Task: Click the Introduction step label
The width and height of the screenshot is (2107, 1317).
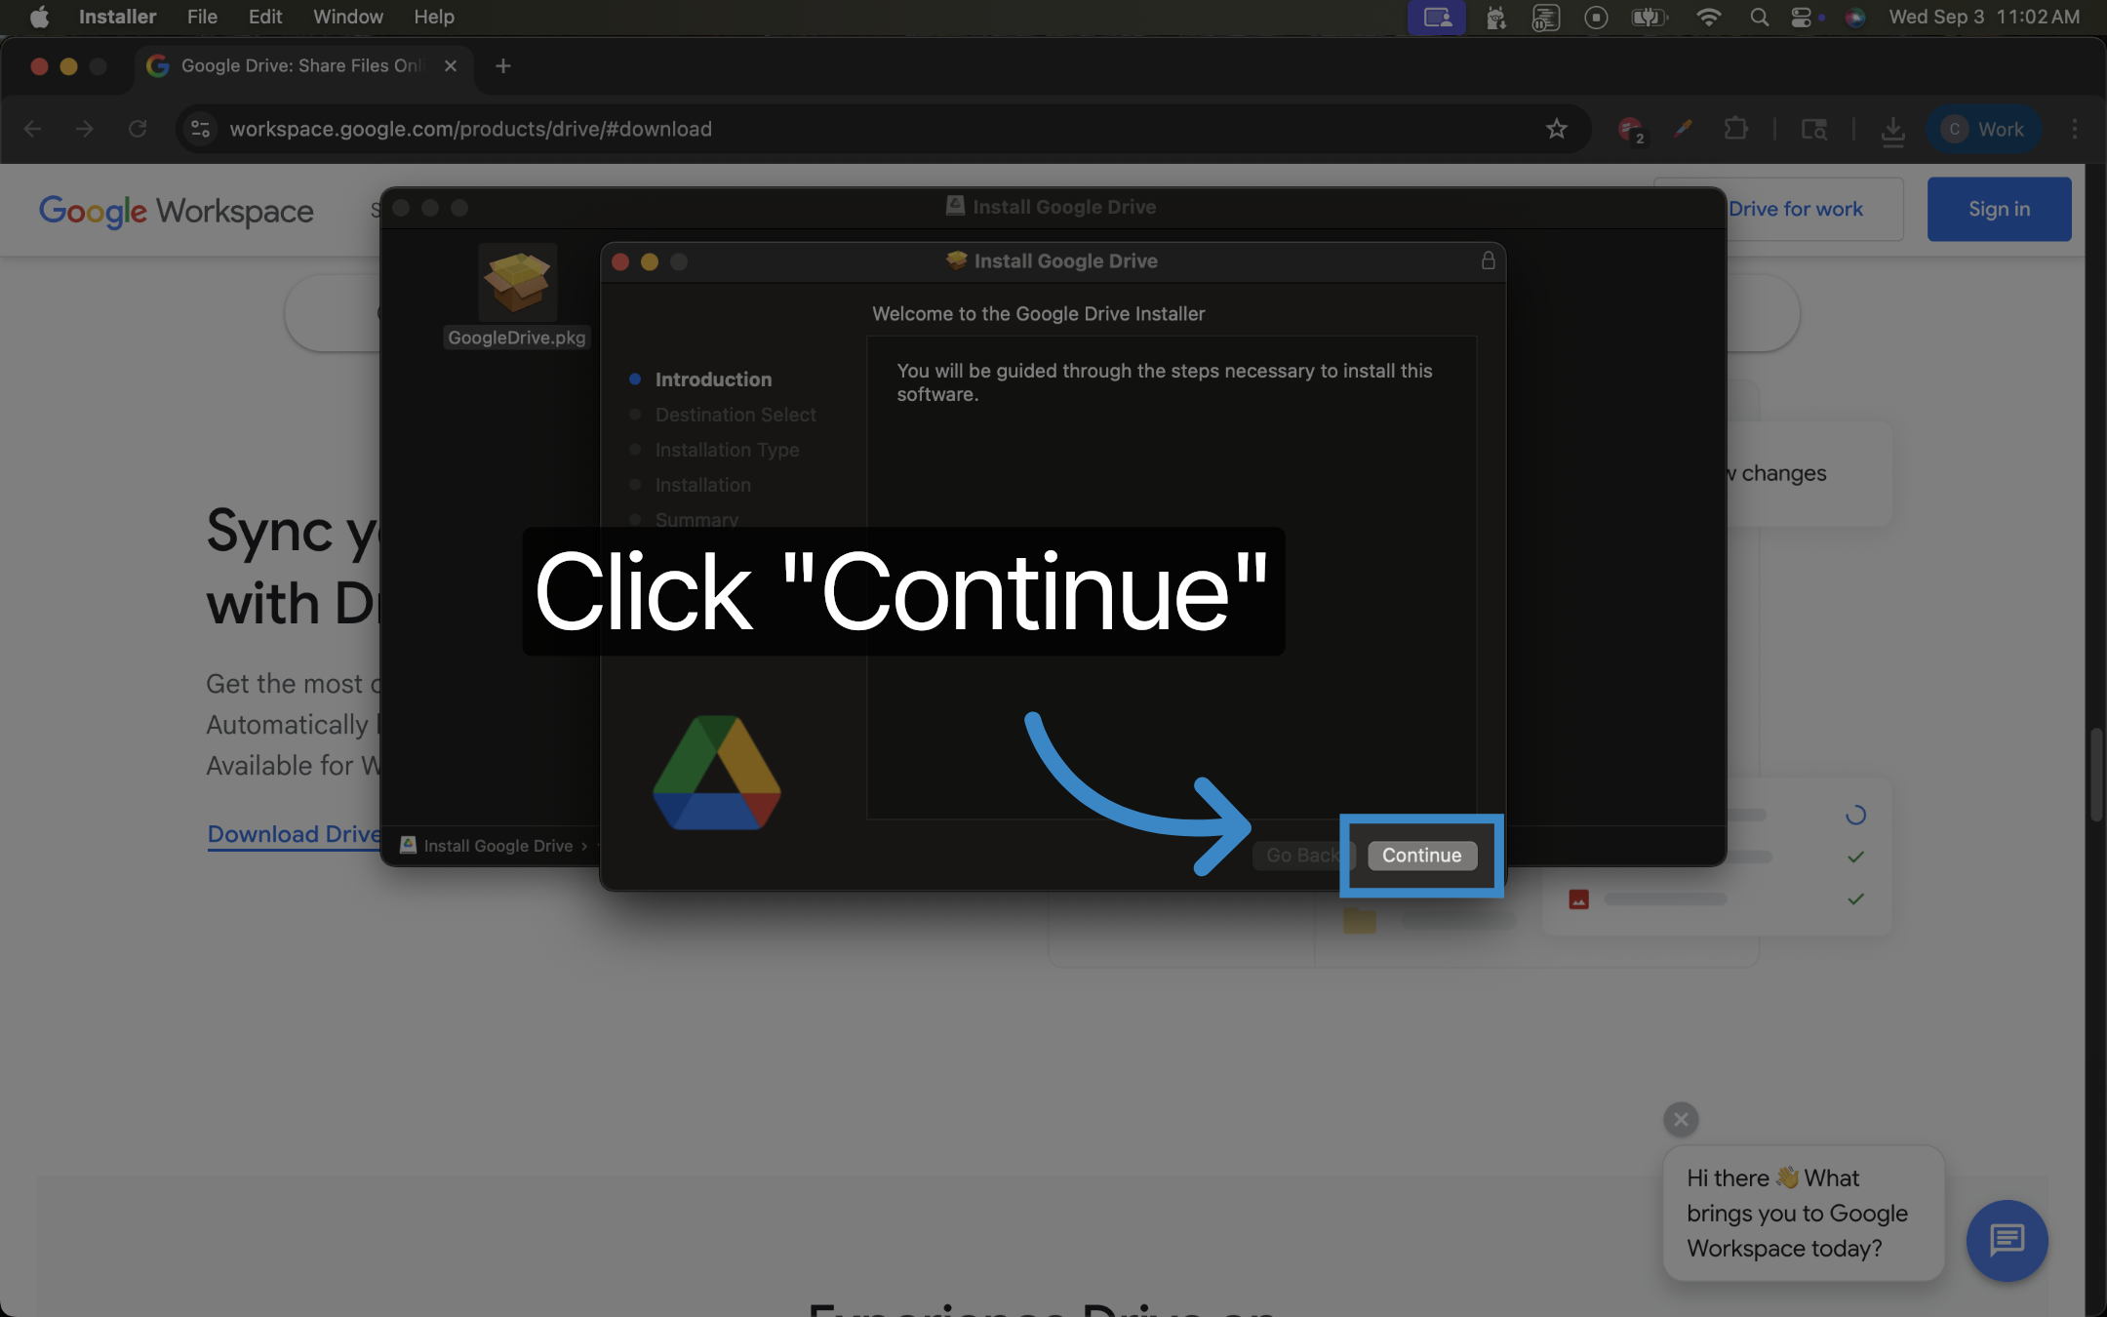Action: click(713, 379)
